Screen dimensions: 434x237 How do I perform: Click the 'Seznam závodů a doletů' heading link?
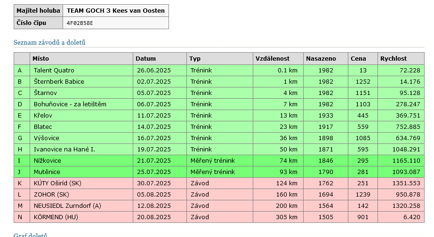pyautogui.click(x=49, y=42)
